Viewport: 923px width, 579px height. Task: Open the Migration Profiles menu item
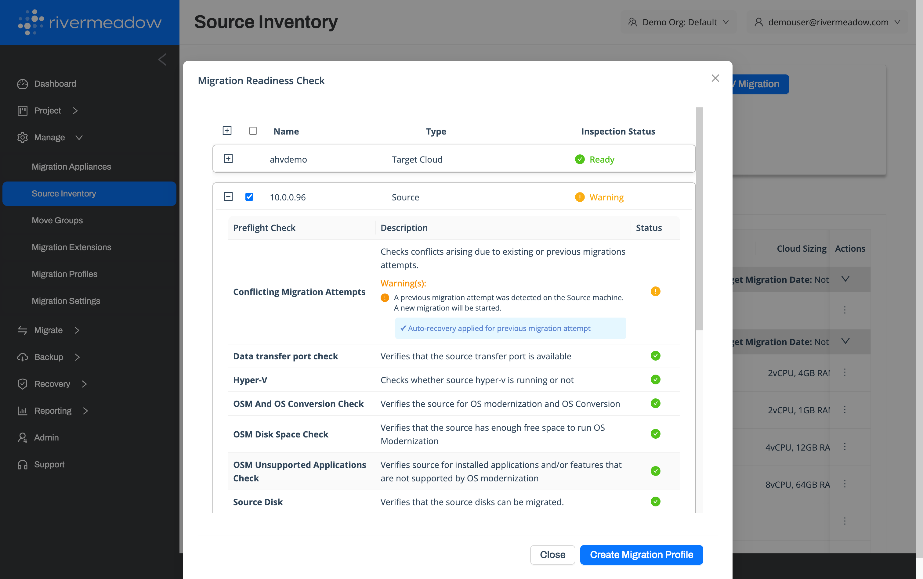click(x=64, y=274)
